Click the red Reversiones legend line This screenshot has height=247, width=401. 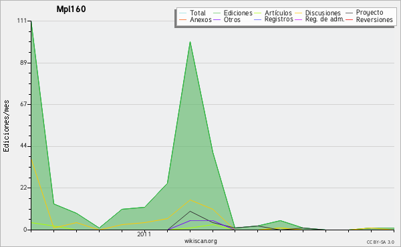[x=349, y=19]
